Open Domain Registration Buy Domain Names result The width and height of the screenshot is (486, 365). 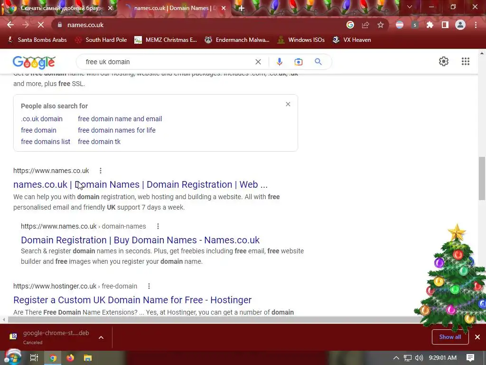tap(140, 240)
